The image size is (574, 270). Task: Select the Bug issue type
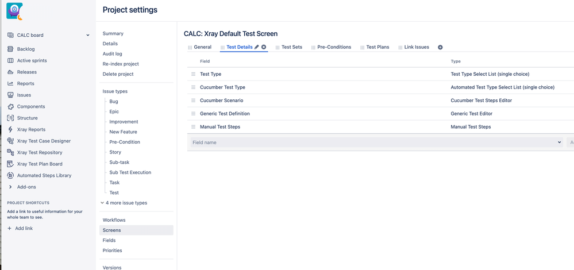(x=114, y=101)
